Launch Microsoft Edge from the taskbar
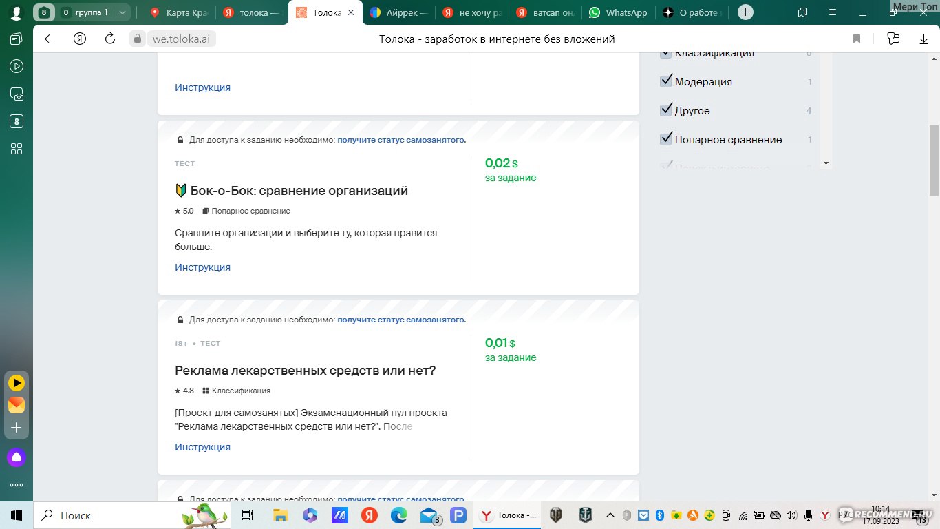The height and width of the screenshot is (529, 940). coord(399,515)
